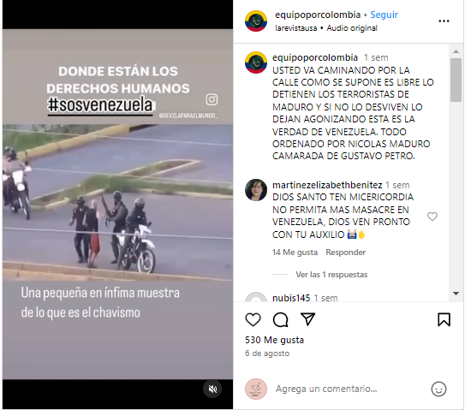Open the three-dot more options menu
The width and height of the screenshot is (465, 410).
444,21
